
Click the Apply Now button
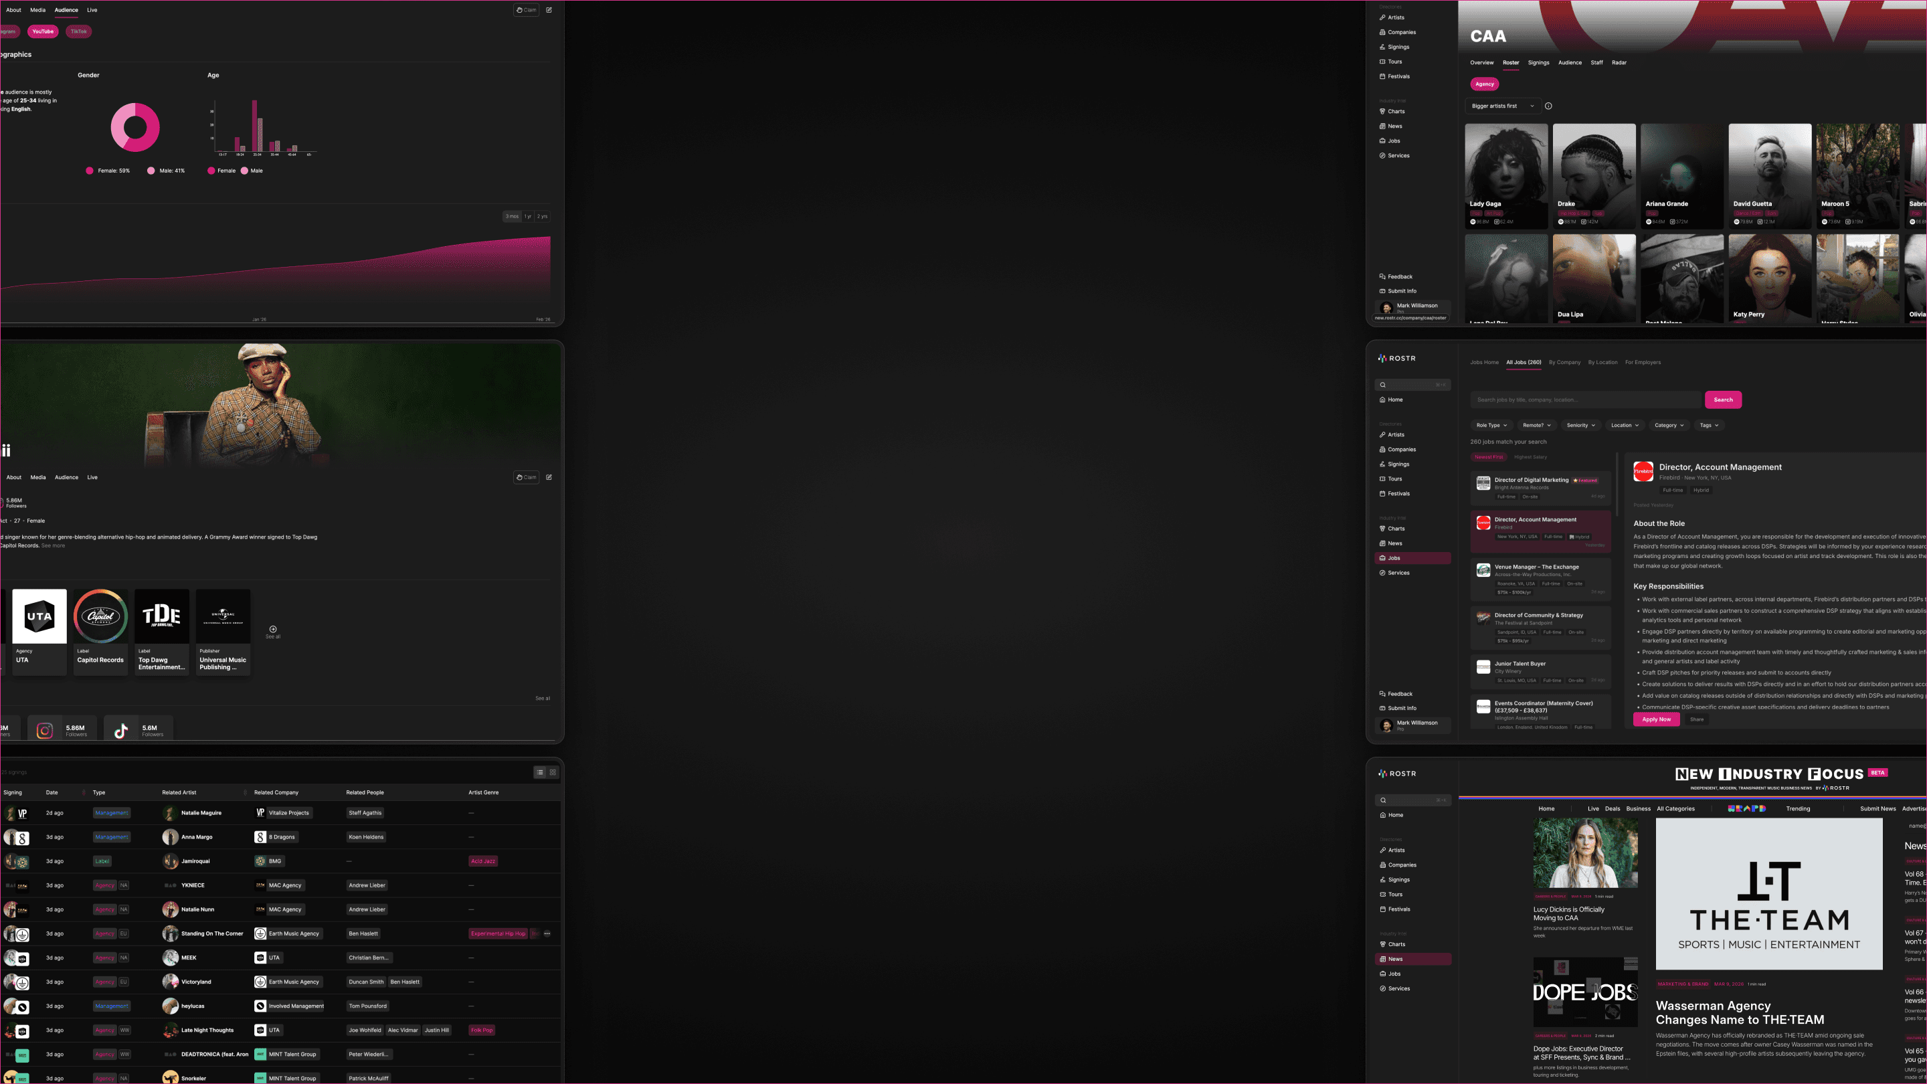pyautogui.click(x=1656, y=719)
